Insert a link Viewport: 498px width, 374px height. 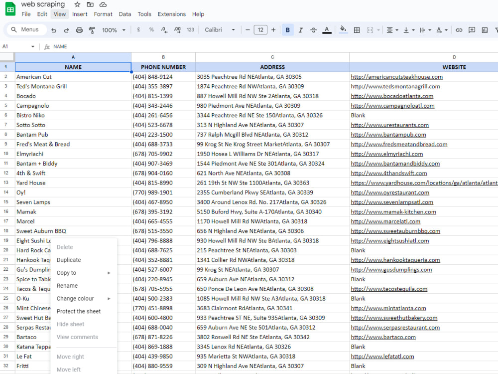(x=459, y=30)
